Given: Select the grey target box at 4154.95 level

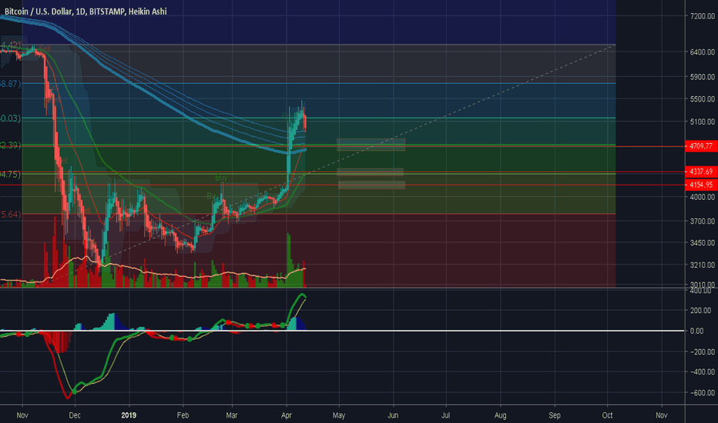Looking at the screenshot, I should click(x=372, y=185).
